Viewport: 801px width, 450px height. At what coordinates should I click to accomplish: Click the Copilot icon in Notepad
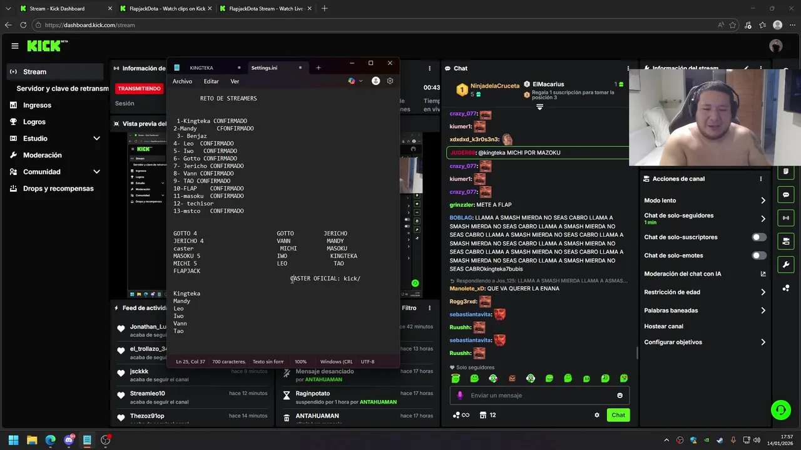coord(352,81)
